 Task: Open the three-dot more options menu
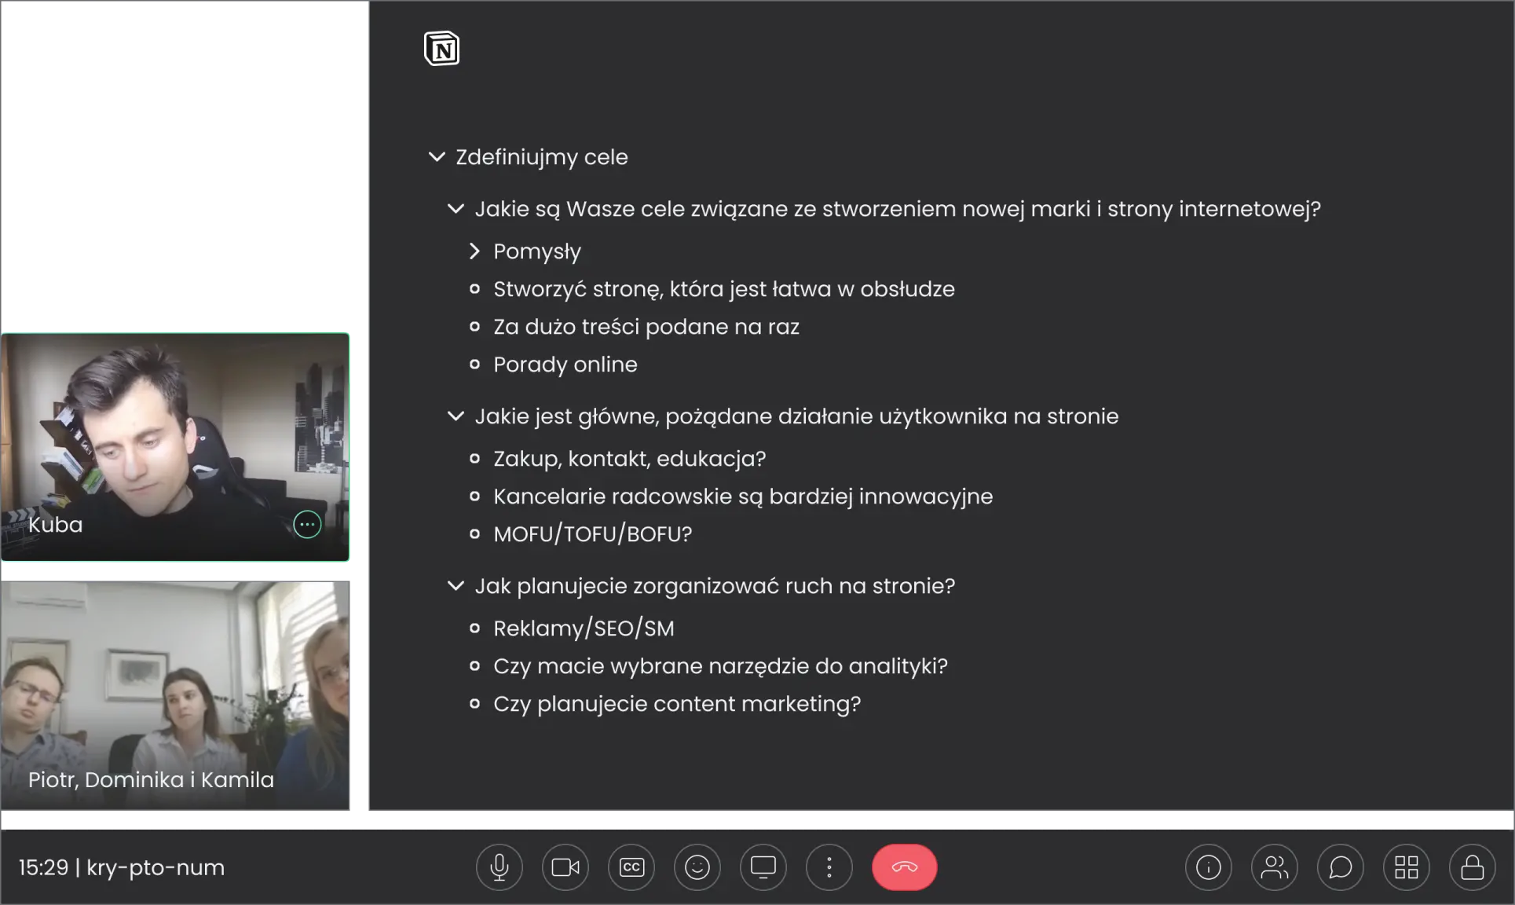click(x=829, y=867)
